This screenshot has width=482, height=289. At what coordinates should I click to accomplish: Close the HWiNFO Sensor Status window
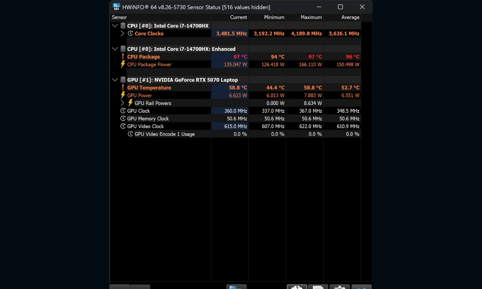(x=362, y=7)
